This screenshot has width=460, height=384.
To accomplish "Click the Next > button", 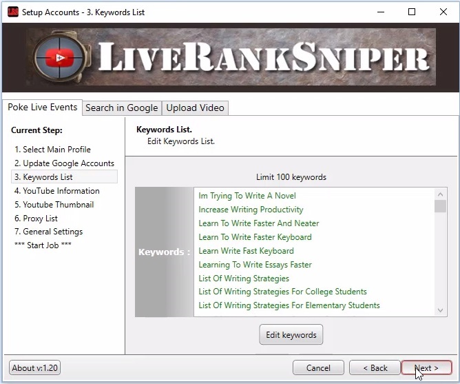I will coord(426,368).
